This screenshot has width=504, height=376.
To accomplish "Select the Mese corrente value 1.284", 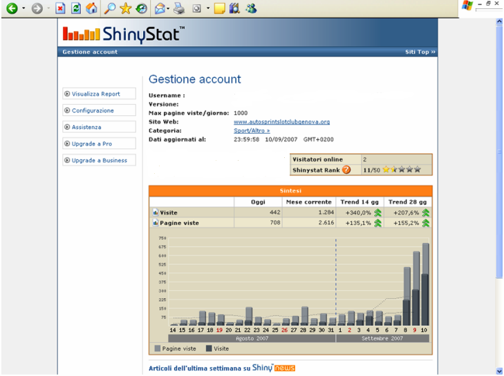I will pyautogui.click(x=326, y=212).
